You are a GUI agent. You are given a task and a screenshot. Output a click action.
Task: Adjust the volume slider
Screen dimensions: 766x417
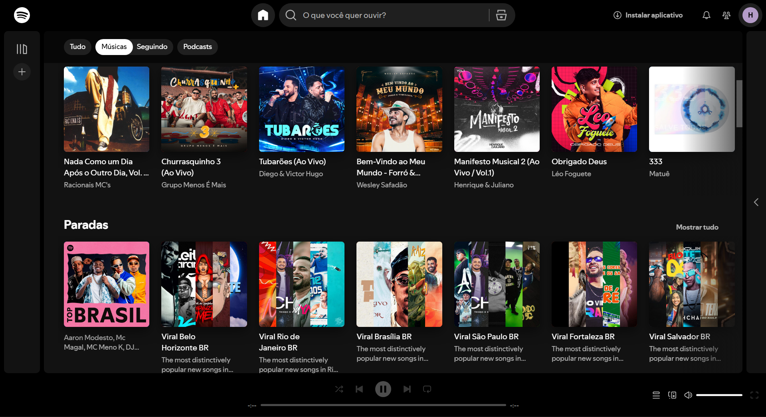pos(719,395)
